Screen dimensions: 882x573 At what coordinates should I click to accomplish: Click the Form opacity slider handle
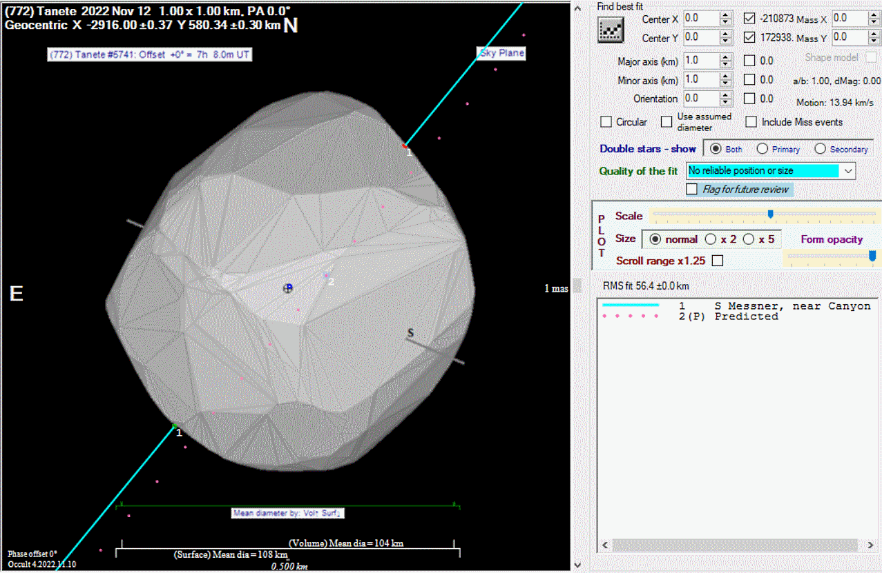(872, 256)
